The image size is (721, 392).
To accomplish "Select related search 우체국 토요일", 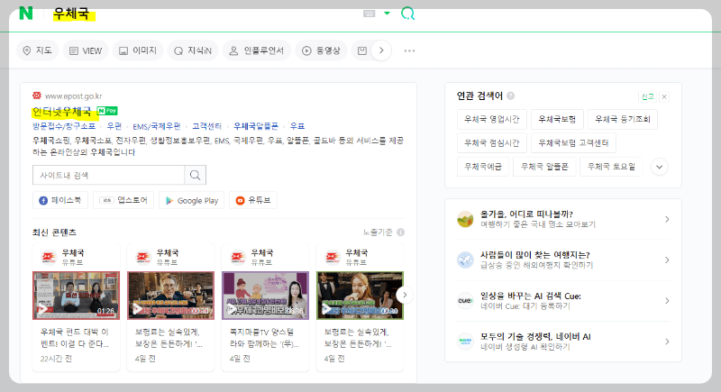I will 611,167.
